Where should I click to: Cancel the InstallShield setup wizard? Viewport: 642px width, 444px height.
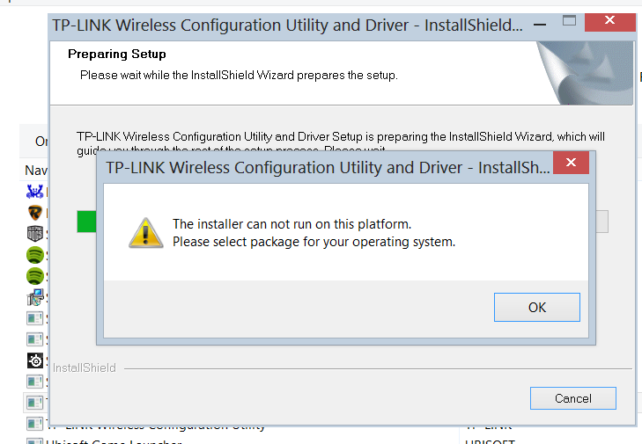pyautogui.click(x=572, y=398)
